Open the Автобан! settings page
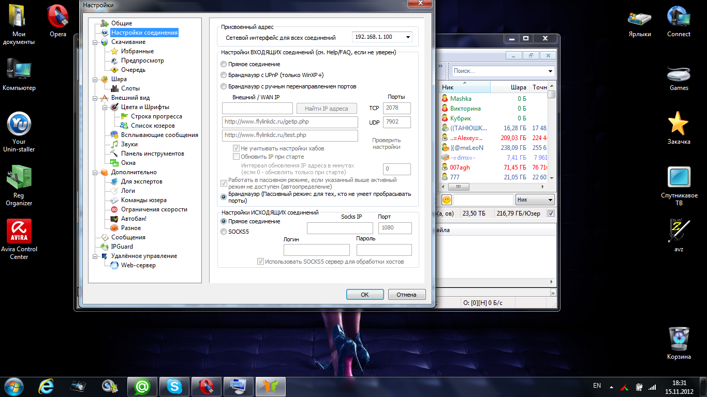Screen dimensions: 707x397 click(x=134, y=219)
